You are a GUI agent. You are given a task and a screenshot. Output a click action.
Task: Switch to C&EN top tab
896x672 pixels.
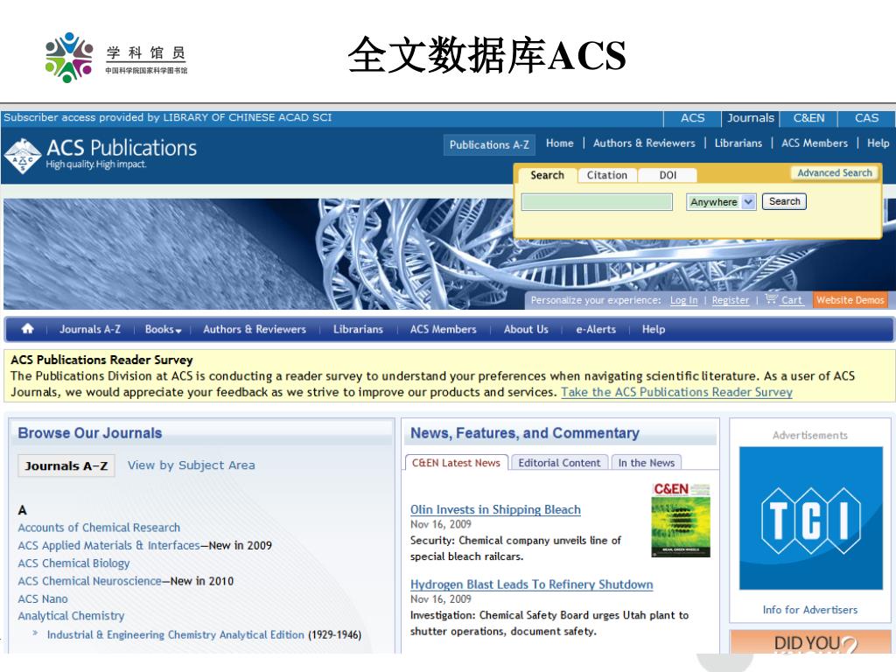(x=808, y=118)
